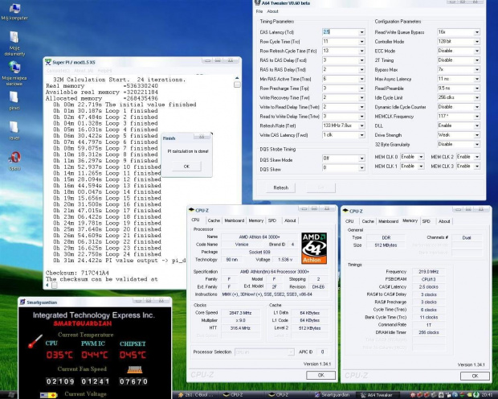Select CPU tab in right CPU-Z window
The height and width of the screenshot is (399, 498).
349,221
